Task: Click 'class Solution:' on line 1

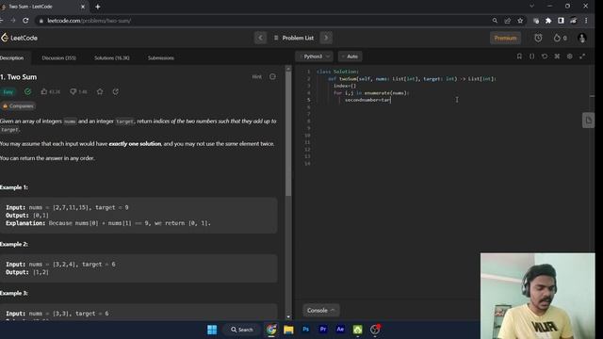Action: (337, 72)
